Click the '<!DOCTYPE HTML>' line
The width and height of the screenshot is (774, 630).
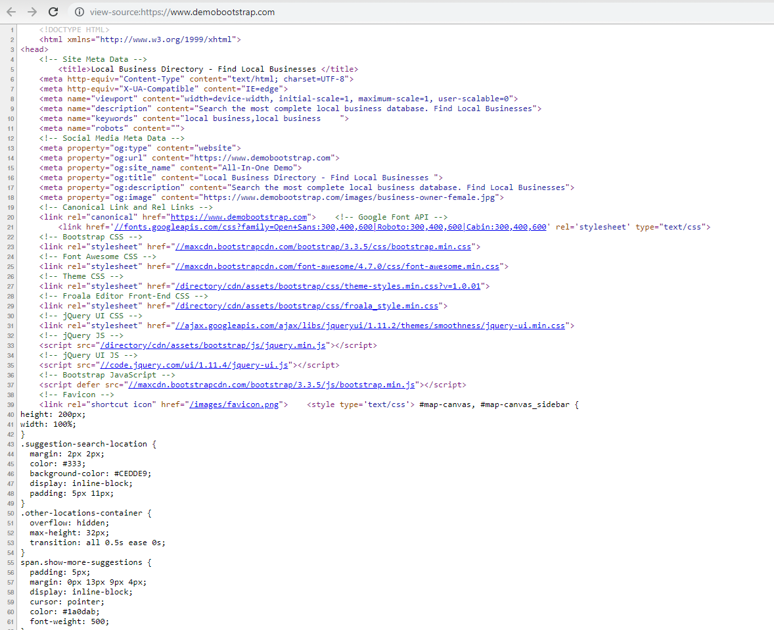click(74, 30)
